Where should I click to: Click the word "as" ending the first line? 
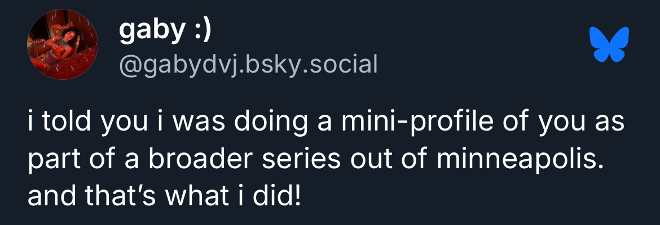(x=611, y=124)
